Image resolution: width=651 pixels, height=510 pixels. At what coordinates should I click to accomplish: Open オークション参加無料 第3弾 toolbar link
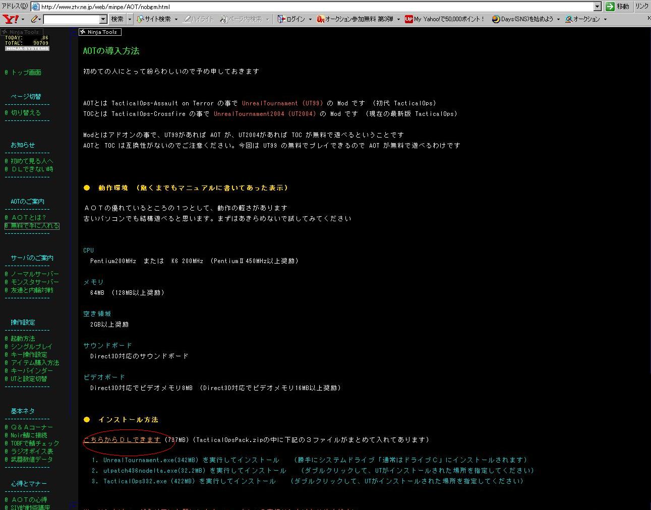(354, 19)
